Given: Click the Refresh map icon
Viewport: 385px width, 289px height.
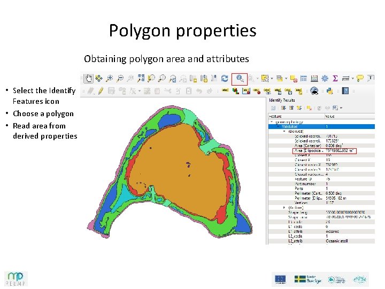Looking at the screenshot, I should 225,79.
